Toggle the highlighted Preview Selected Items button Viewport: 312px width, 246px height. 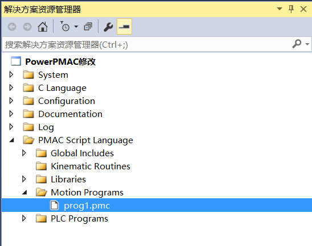tap(124, 26)
